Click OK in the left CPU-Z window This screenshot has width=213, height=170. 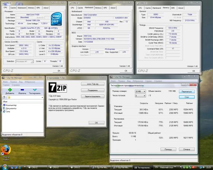(x=59, y=71)
